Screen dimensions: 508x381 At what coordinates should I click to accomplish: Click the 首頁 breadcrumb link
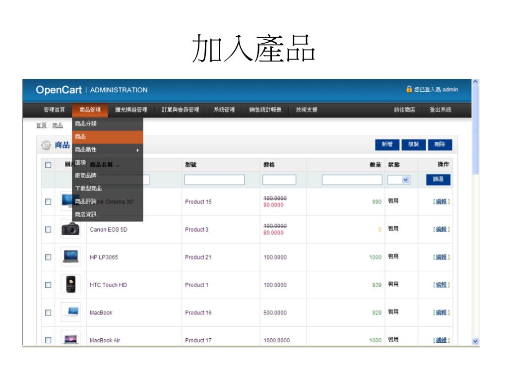(41, 126)
